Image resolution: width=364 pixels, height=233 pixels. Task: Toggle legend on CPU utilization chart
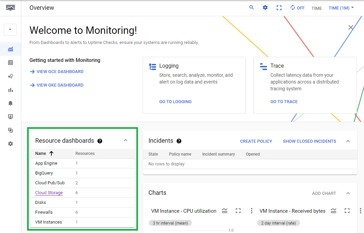(225, 211)
